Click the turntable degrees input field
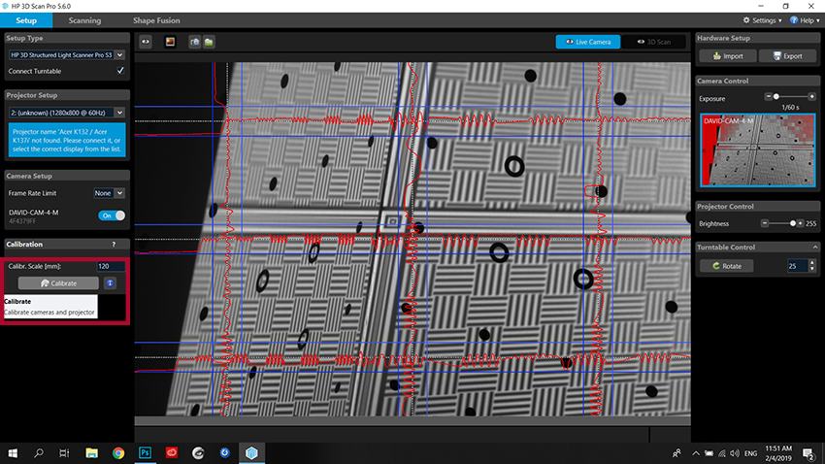The width and height of the screenshot is (825, 464). pos(798,266)
